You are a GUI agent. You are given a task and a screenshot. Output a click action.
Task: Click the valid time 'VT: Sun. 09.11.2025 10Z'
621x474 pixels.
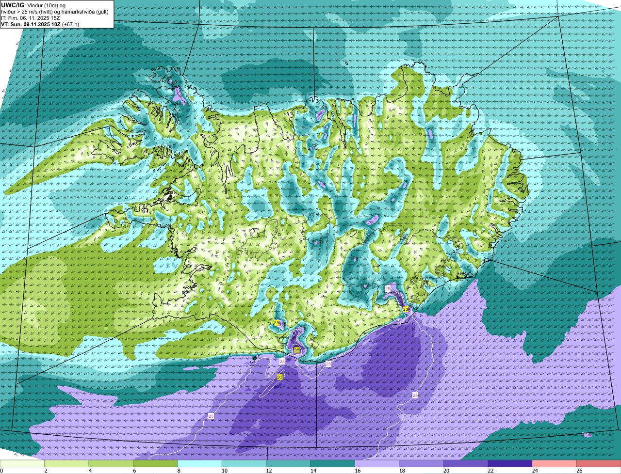click(31, 24)
